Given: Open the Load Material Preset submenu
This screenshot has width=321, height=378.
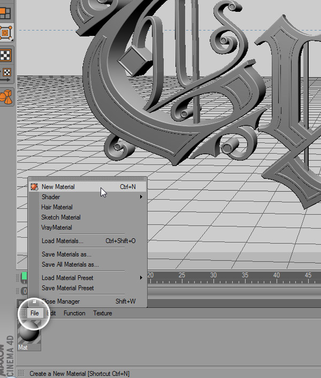Looking at the screenshot, I should (87, 278).
